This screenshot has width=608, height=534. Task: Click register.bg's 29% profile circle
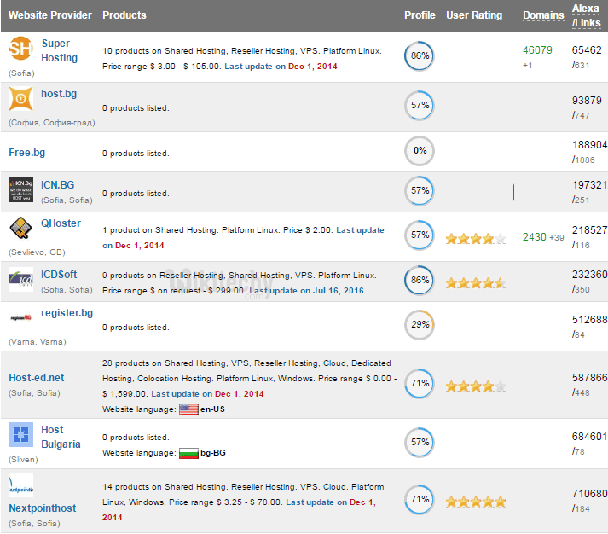tap(420, 325)
